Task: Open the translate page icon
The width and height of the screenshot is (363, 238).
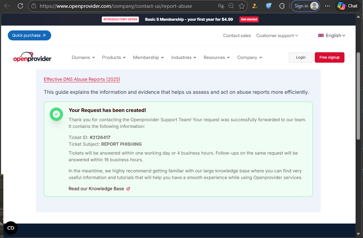Action: (x=221, y=6)
